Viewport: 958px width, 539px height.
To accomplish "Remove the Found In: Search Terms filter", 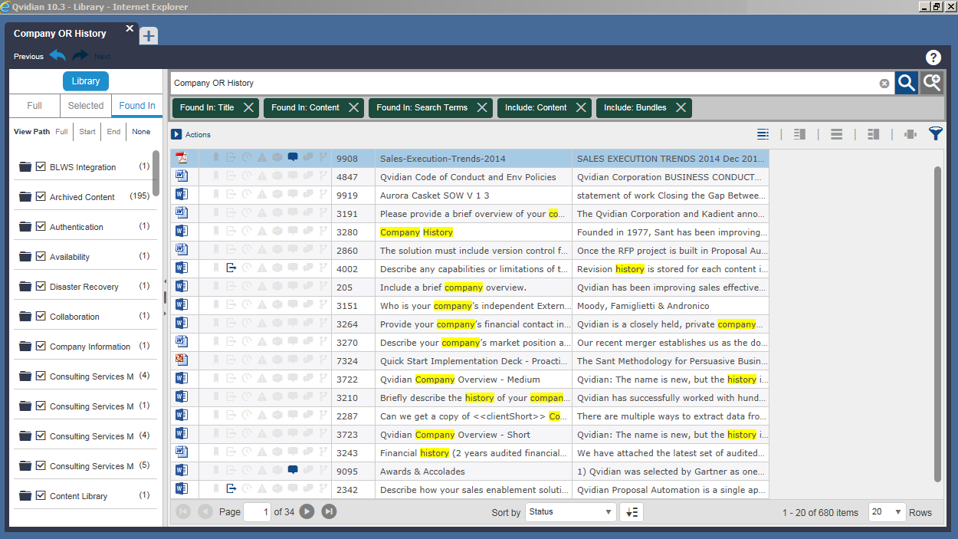I will (x=482, y=108).
